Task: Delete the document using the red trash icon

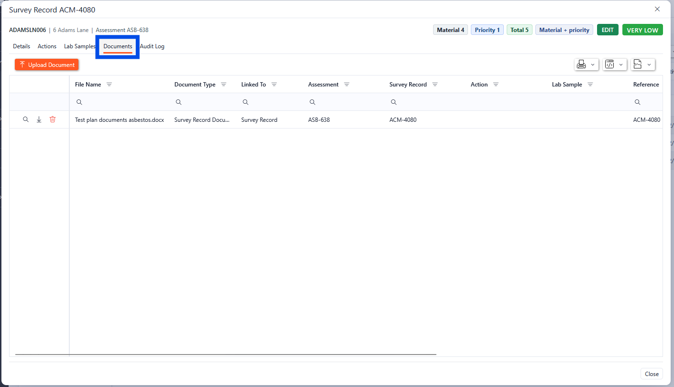Action: [x=53, y=119]
